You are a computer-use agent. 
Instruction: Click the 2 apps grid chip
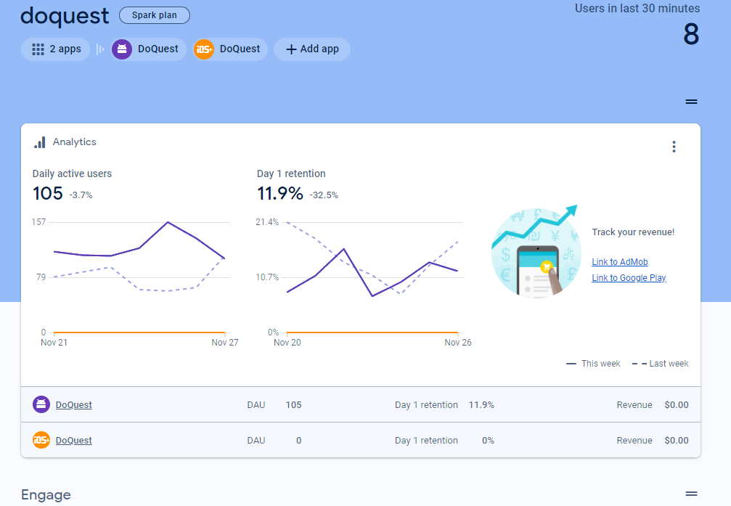point(55,49)
